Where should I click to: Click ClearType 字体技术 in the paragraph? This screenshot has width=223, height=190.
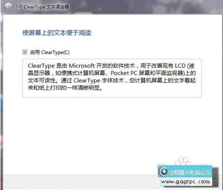99,80
